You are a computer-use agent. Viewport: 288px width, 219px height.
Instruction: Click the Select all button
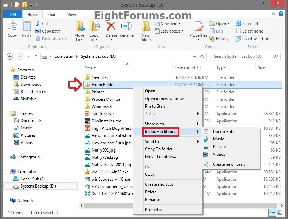[247, 24]
